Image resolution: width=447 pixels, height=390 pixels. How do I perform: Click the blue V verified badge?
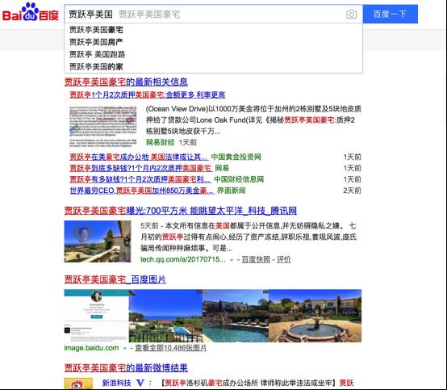pos(140,383)
